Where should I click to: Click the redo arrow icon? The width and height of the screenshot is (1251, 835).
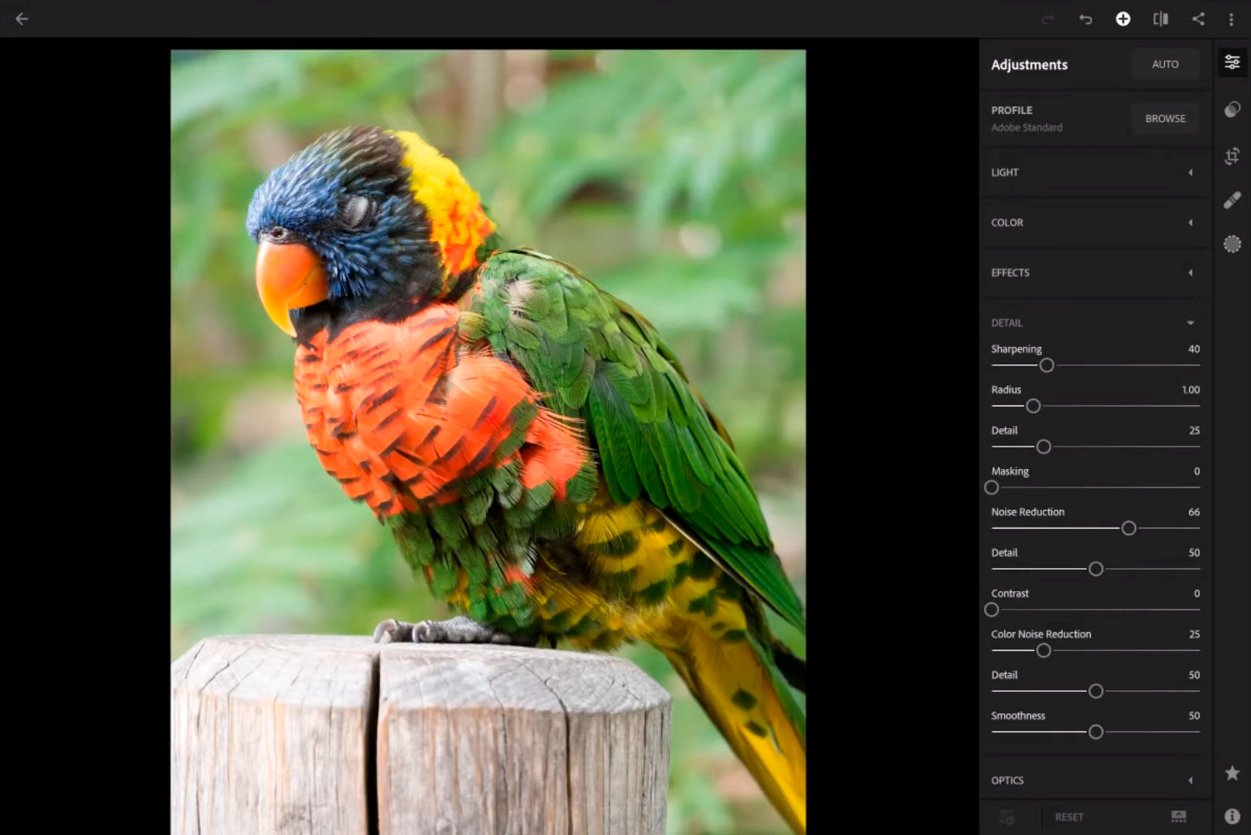click(x=1048, y=19)
